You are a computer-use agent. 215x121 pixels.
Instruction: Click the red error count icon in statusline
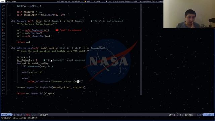27,115
